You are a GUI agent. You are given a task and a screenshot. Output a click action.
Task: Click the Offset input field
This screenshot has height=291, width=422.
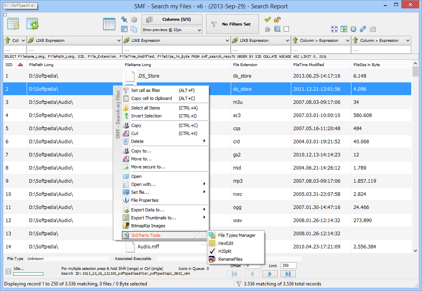(x=253, y=266)
